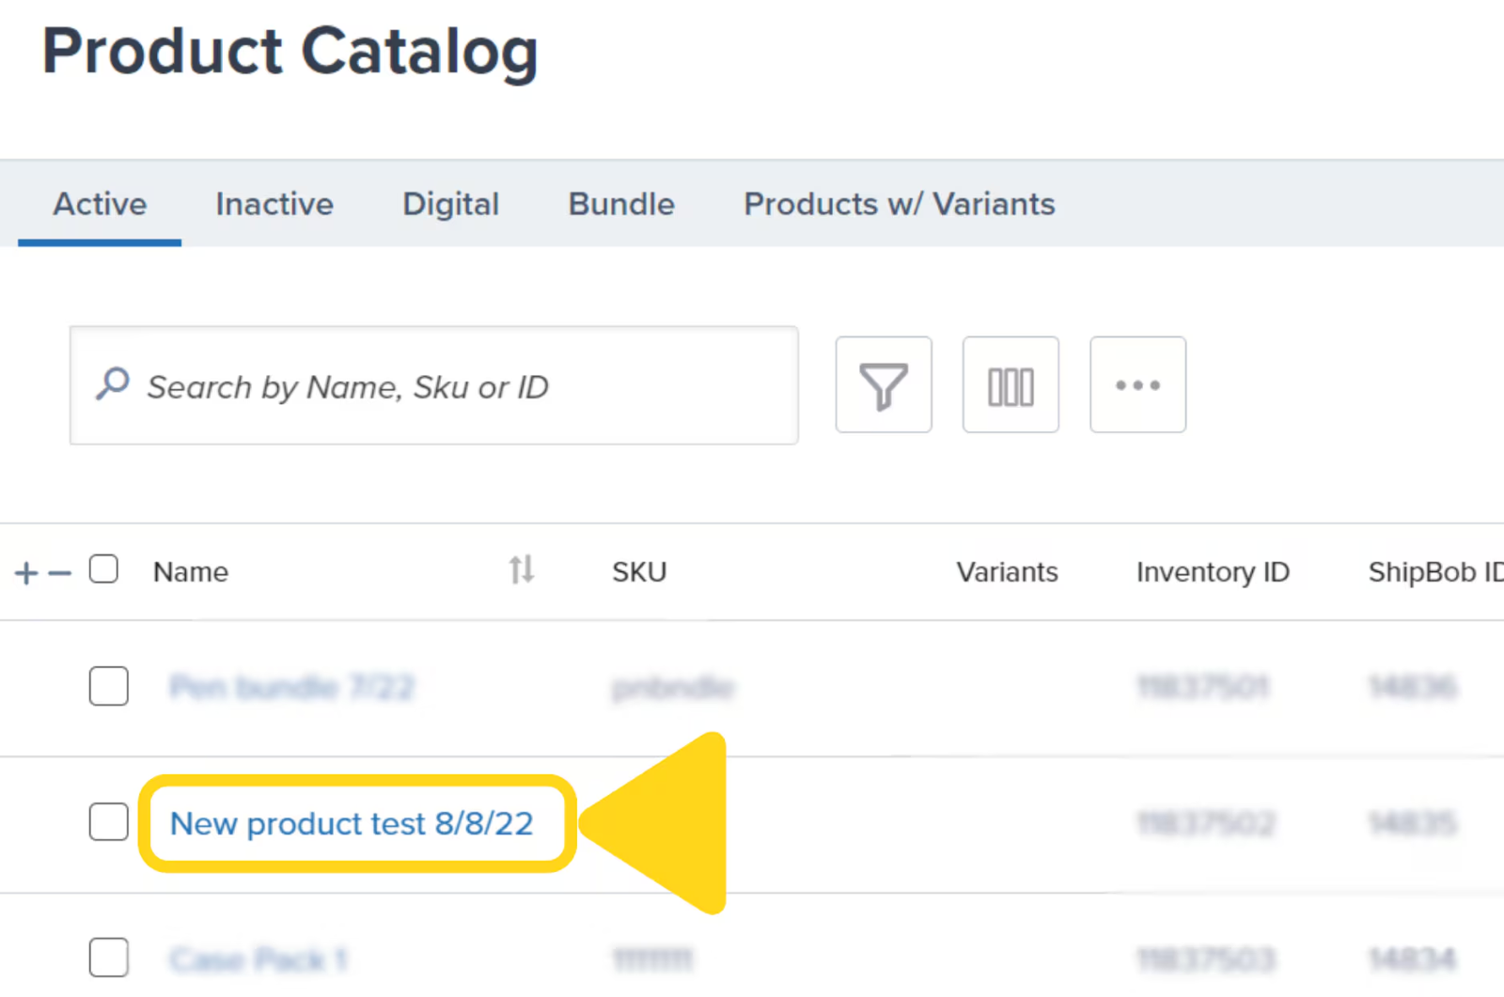
Task: Open the filter icon options
Action: [883, 385]
